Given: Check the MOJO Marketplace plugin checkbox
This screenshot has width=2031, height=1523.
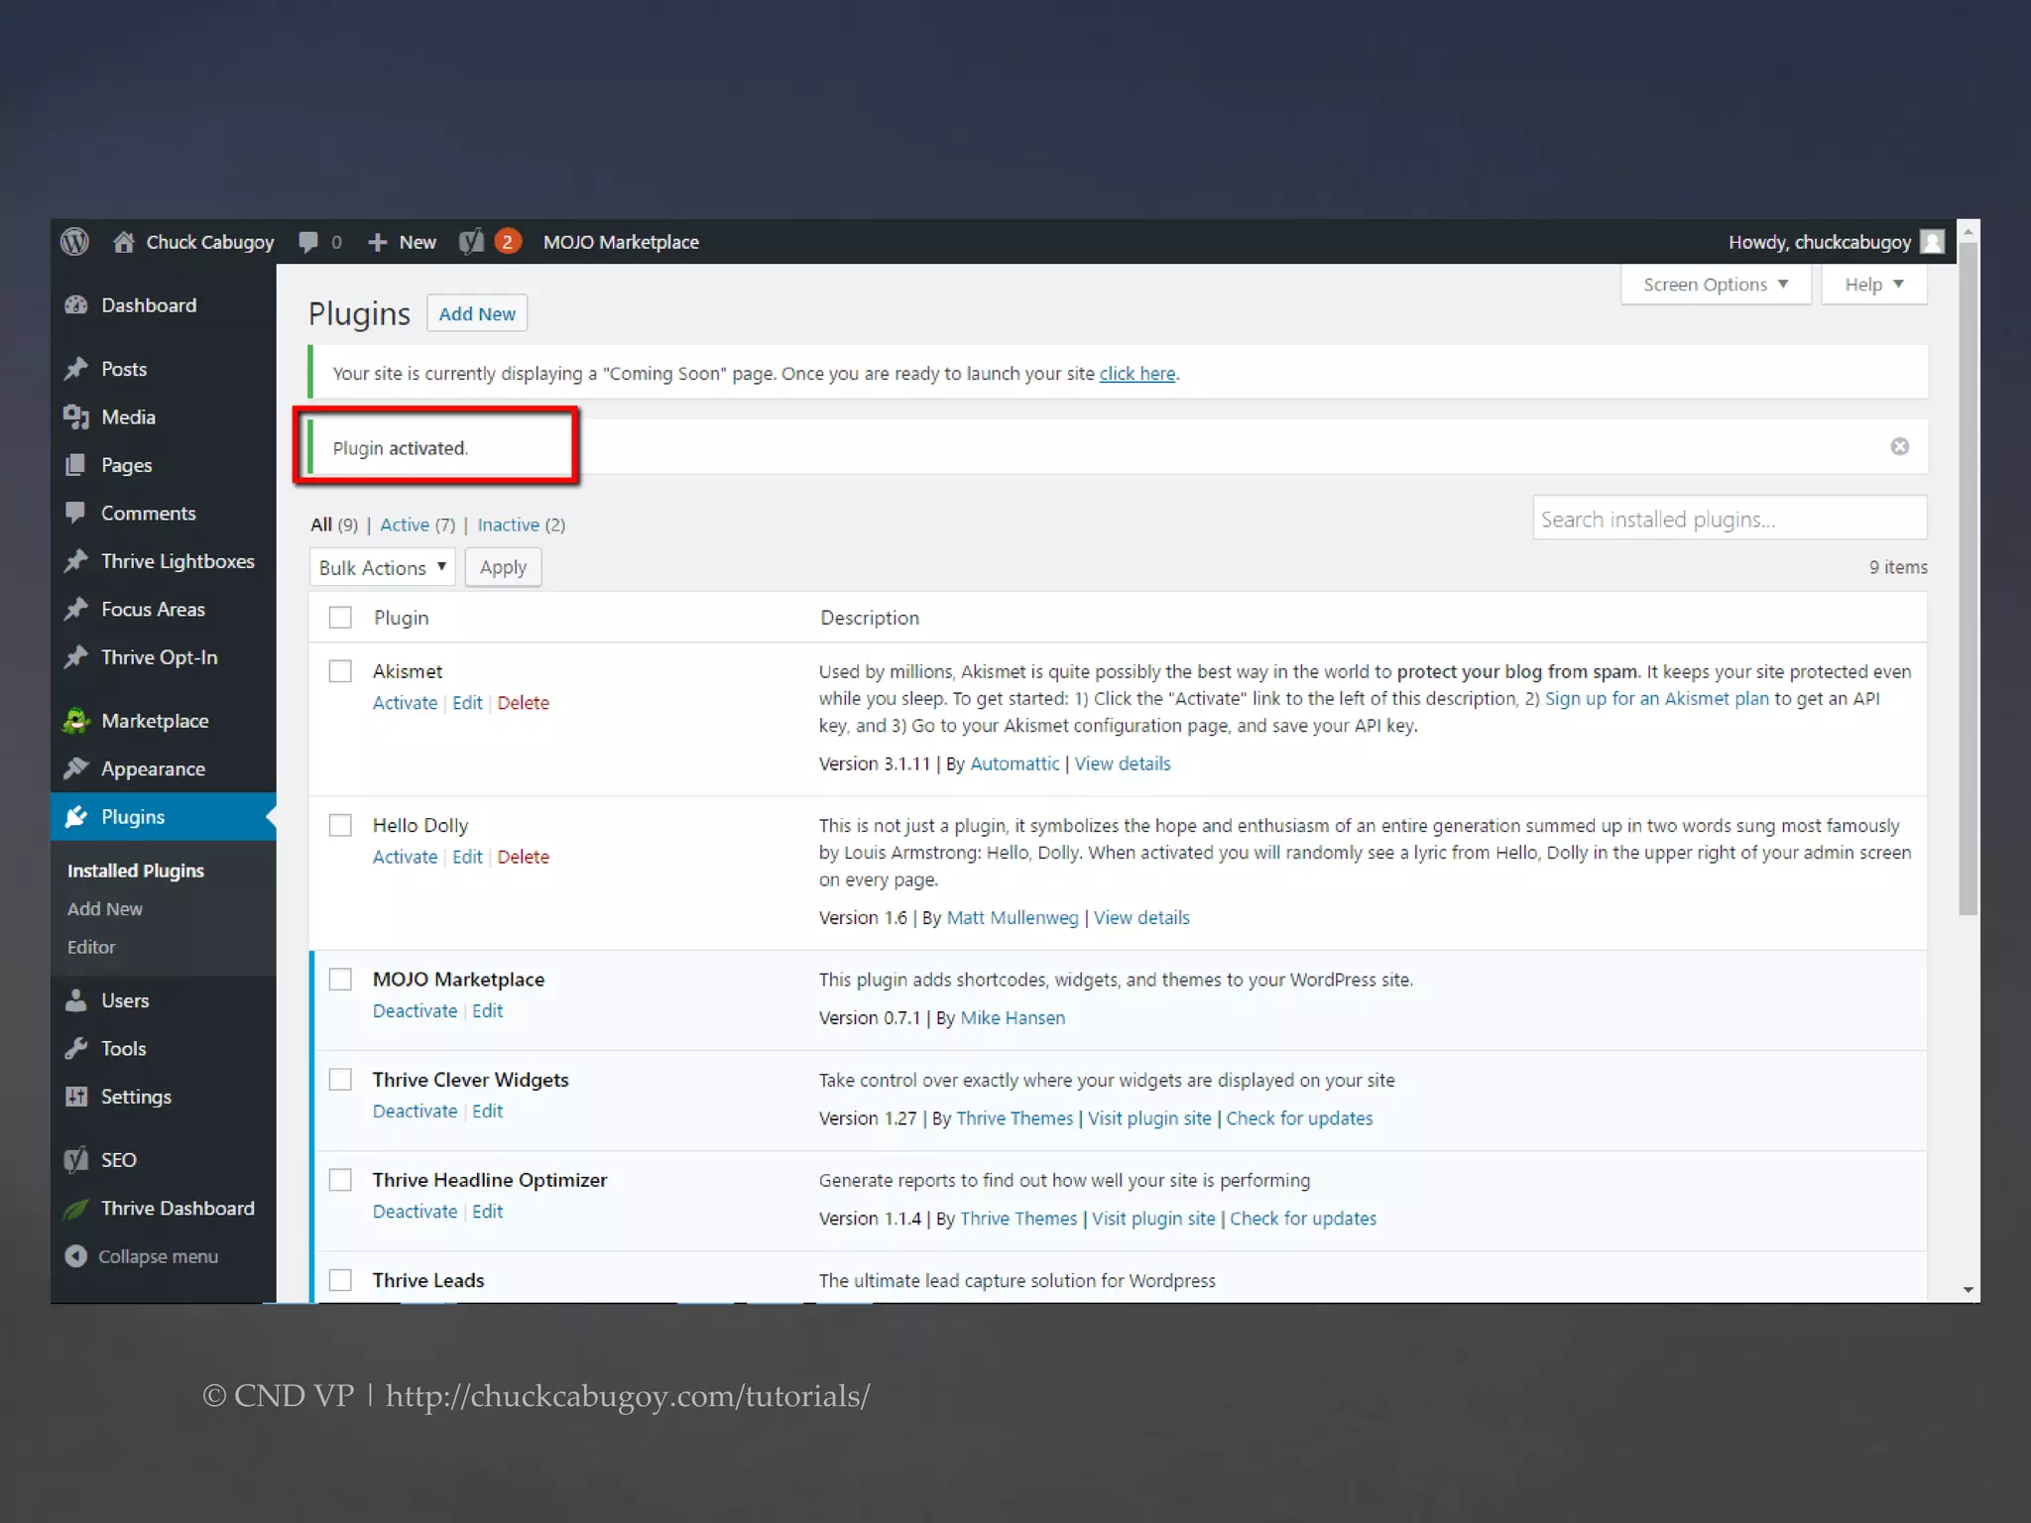Looking at the screenshot, I should (x=340, y=980).
